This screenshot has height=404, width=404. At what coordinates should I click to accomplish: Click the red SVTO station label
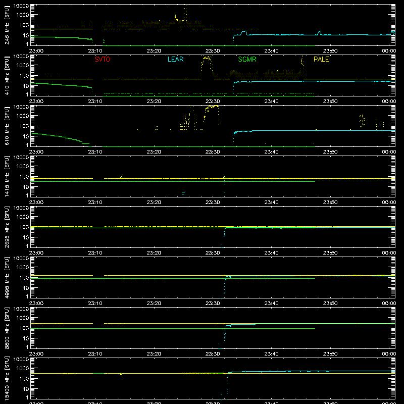[x=103, y=59]
